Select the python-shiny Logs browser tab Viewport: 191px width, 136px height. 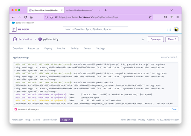(46, 10)
